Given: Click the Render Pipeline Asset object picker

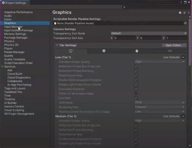Looking at the screenshot, I should pyautogui.click(x=185, y=23).
